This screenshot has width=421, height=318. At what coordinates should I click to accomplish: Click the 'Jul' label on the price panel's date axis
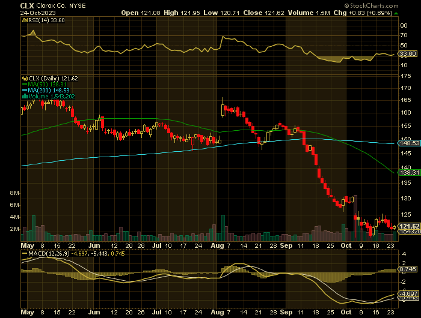[x=157, y=245]
